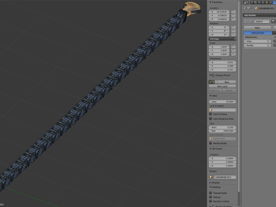The image size is (276, 207).
Task: Collapse the View panel
Action: coord(210,95)
